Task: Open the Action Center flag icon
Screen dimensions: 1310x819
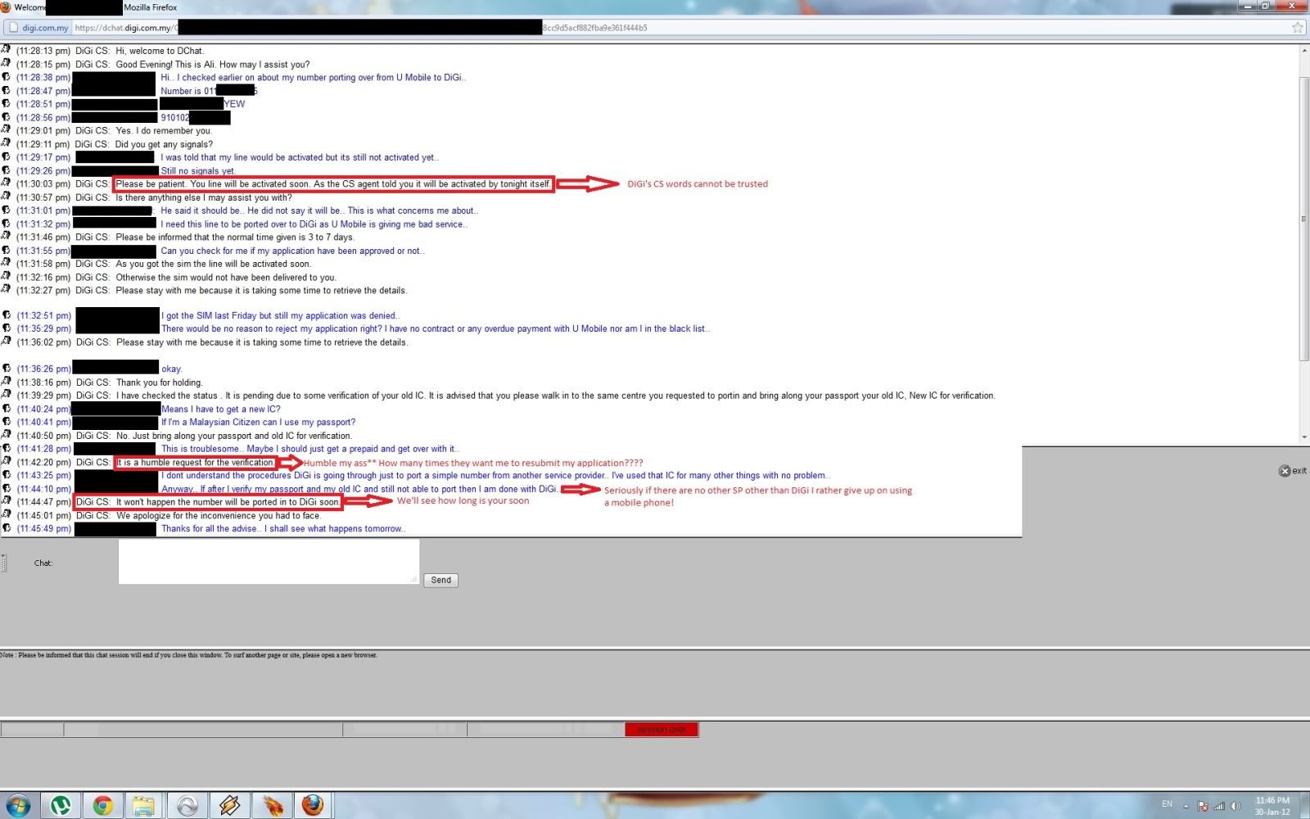Action: coord(1203,806)
